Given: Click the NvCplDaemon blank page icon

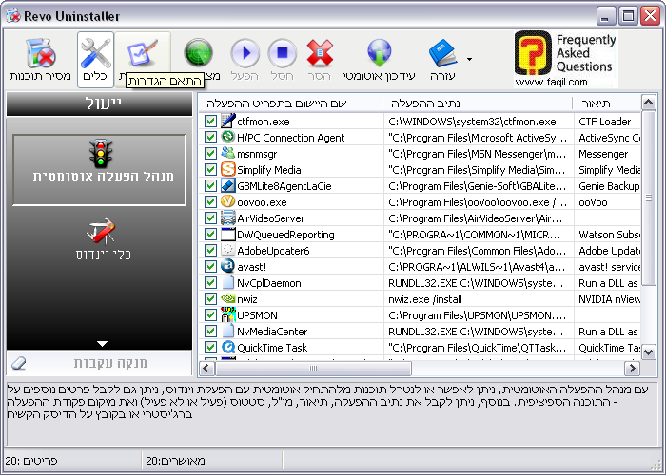Looking at the screenshot, I should tap(228, 282).
